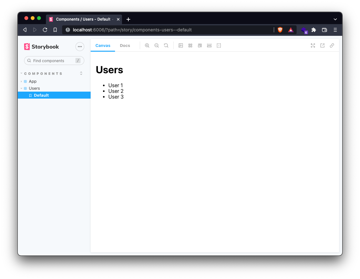Go back in browser history
The height and width of the screenshot is (279, 360).
(25, 30)
